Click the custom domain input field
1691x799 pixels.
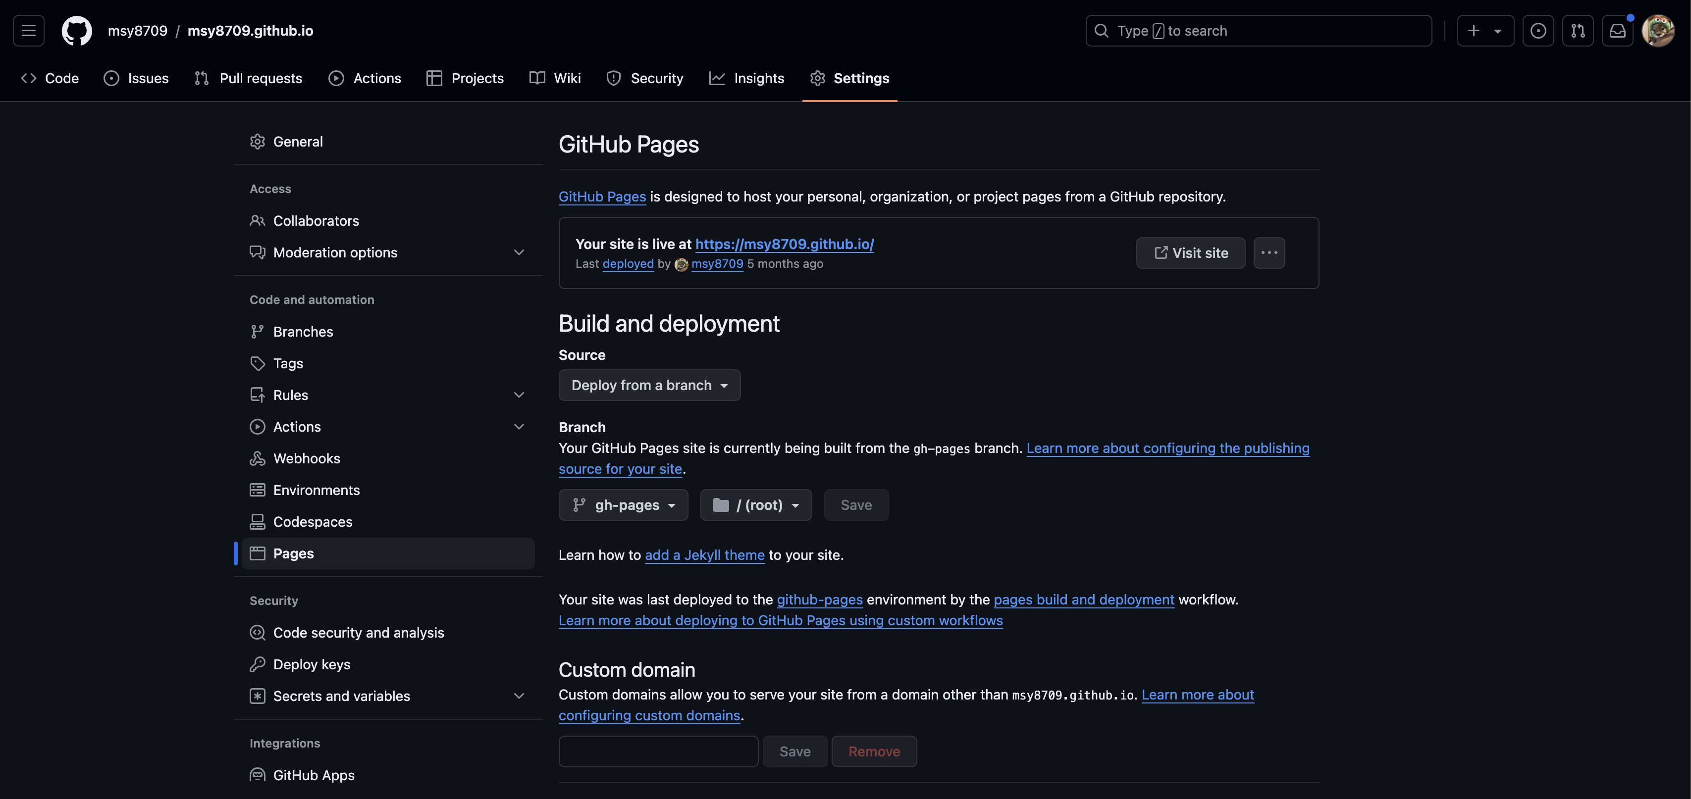(657, 751)
